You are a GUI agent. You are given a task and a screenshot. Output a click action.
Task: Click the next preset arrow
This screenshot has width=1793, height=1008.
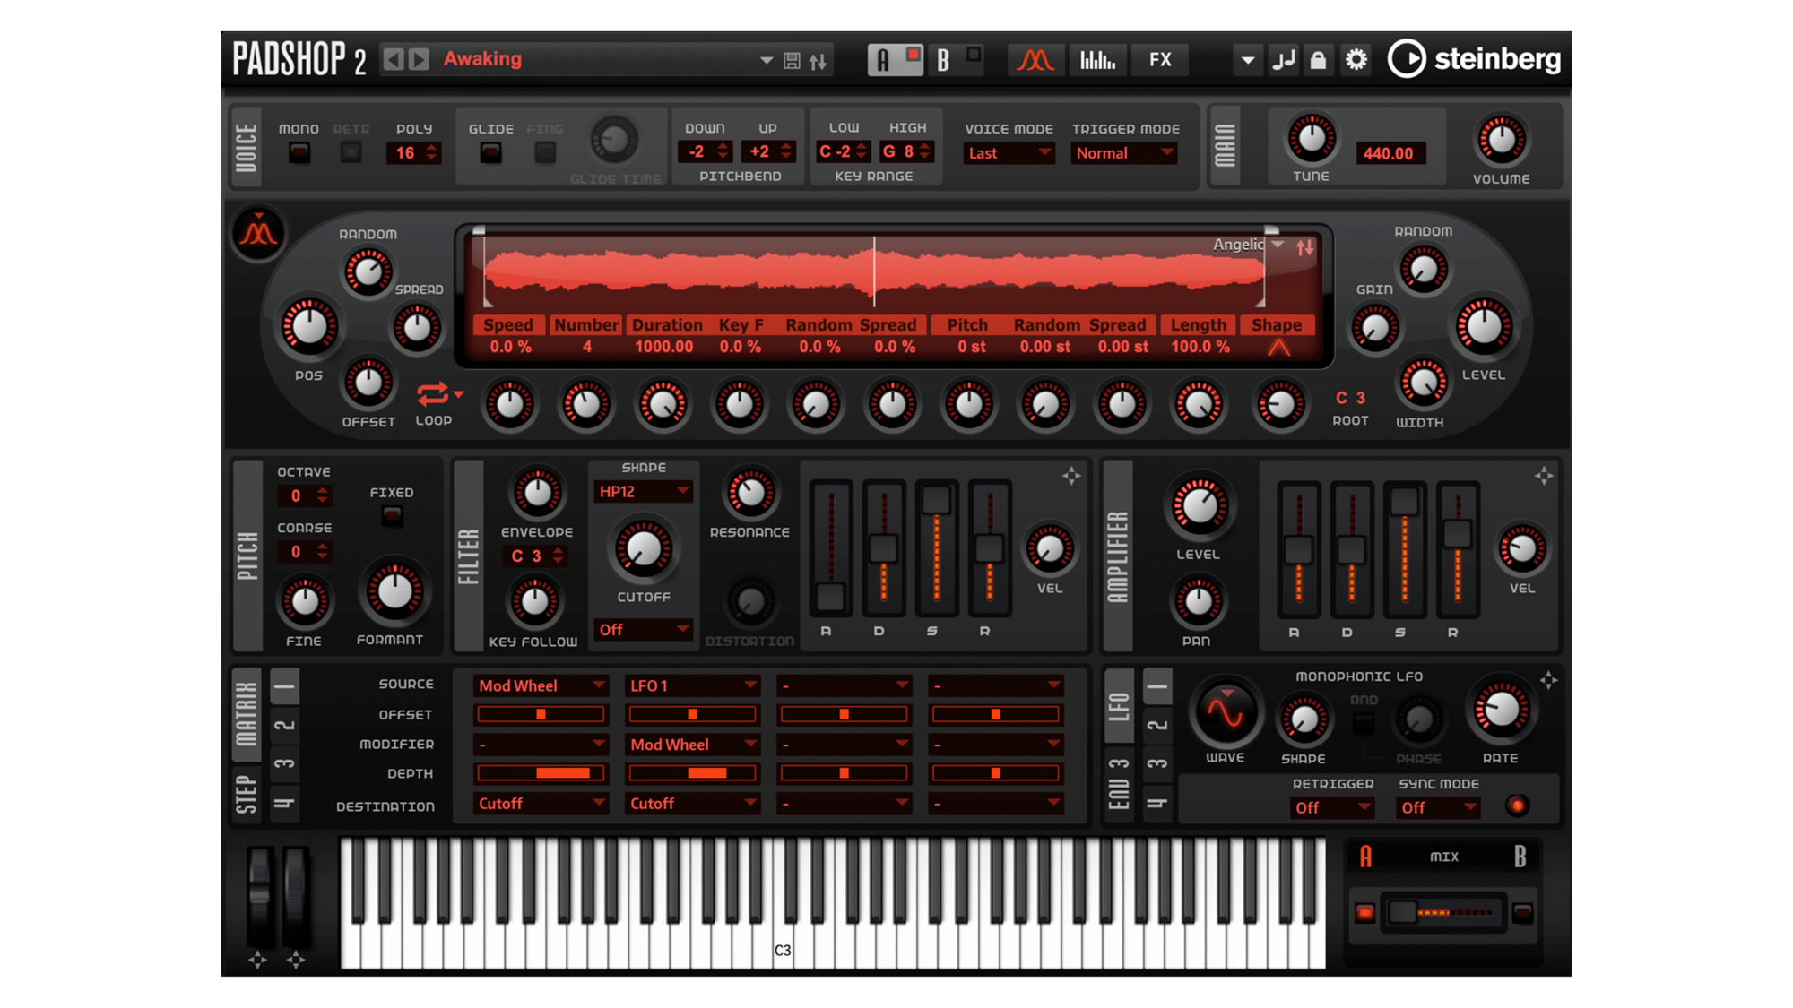[x=419, y=59]
